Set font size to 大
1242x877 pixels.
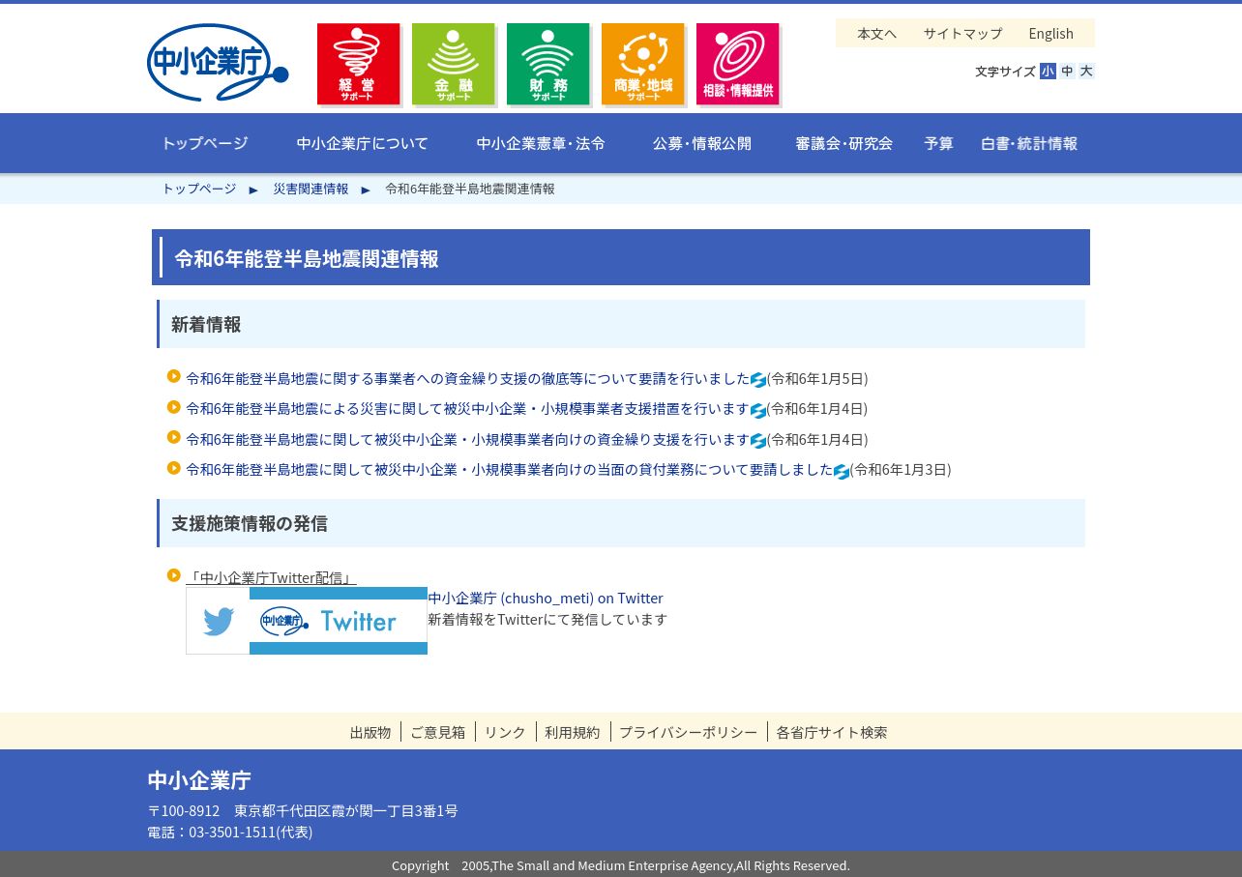point(1086,71)
